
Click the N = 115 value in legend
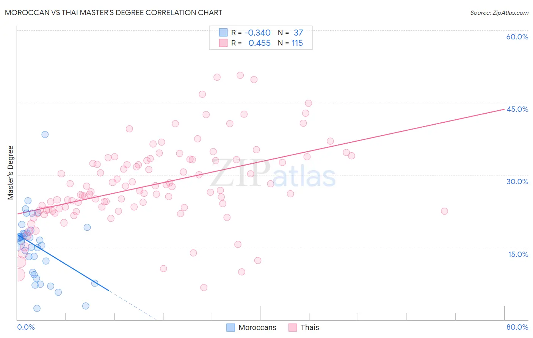(x=290, y=43)
